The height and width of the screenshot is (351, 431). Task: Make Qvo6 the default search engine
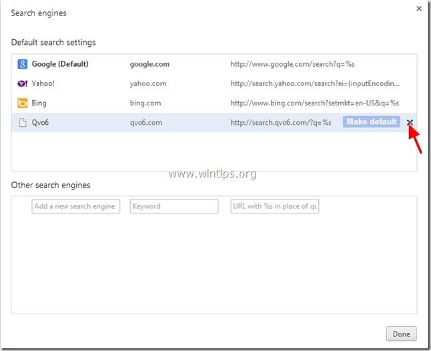pos(372,121)
